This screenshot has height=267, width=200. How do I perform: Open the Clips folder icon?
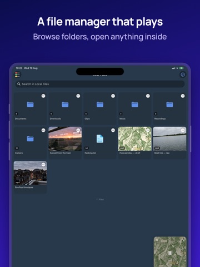100,105
